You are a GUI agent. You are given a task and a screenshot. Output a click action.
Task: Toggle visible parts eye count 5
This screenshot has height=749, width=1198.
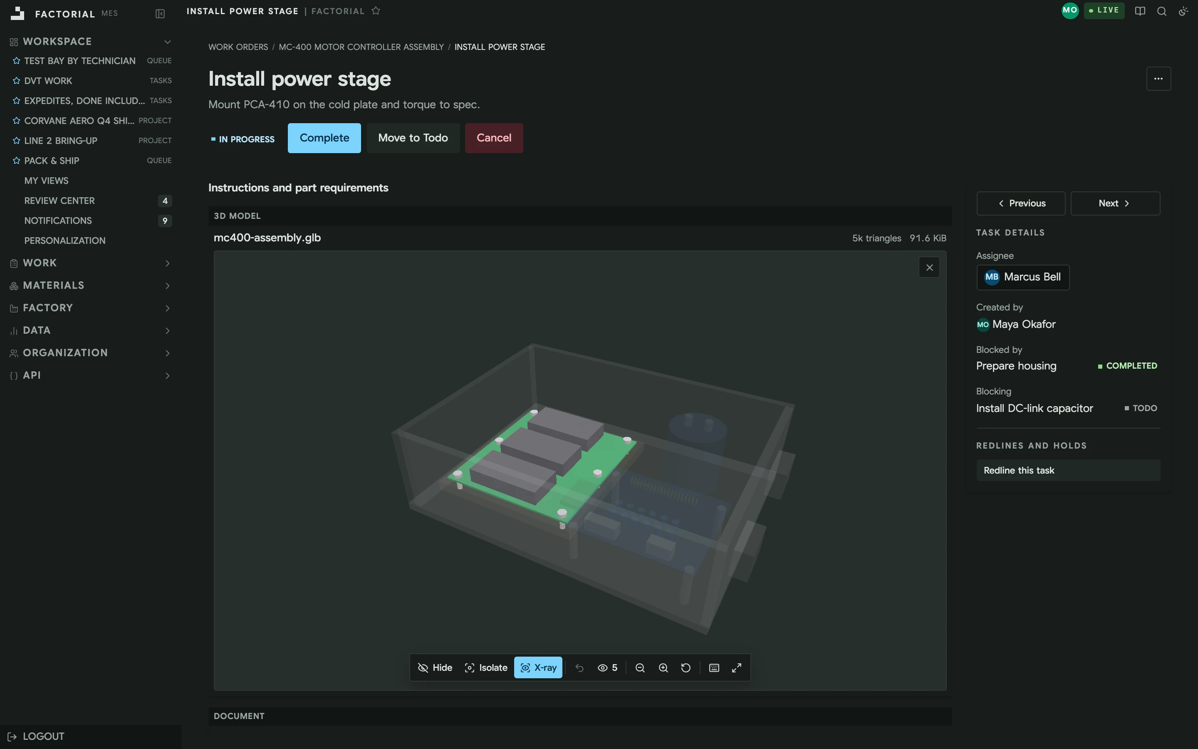(607, 668)
